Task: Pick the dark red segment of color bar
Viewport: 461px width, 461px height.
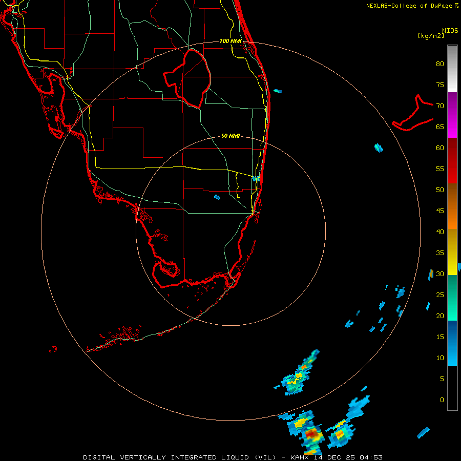Action: tap(452, 160)
